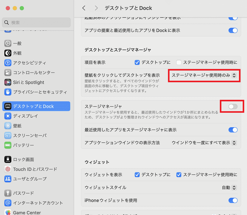
Task: Click the green zoom window button
Action: pyautogui.click(x=22, y=8)
